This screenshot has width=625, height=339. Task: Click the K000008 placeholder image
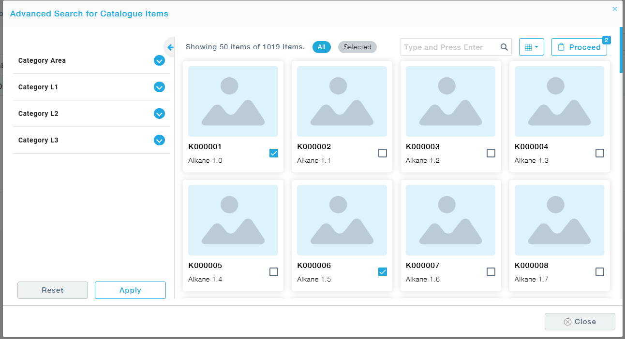point(559,220)
